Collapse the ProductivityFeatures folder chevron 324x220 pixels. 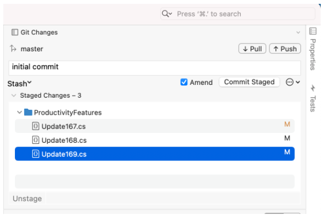[x=19, y=112]
